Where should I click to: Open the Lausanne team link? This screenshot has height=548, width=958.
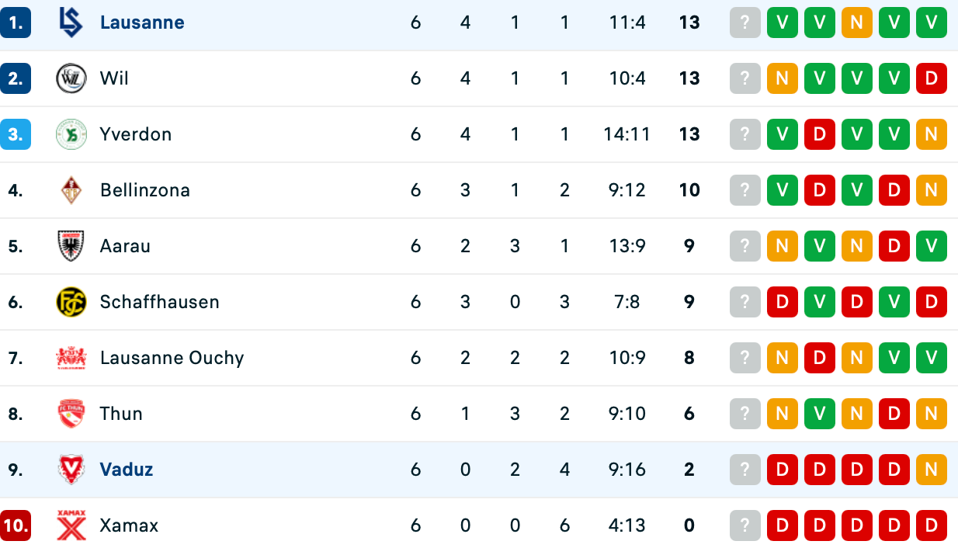[x=142, y=23]
